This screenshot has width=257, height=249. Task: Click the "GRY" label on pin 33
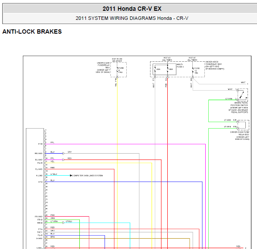click(53, 230)
